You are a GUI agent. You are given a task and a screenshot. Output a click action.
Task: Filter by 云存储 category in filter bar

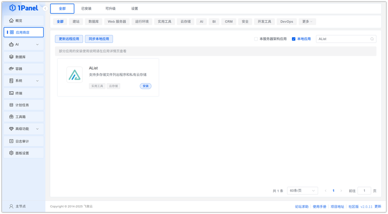point(186,21)
